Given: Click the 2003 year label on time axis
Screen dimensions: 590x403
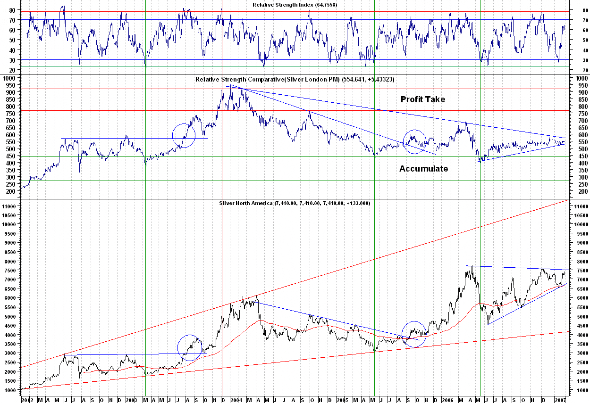Looking at the screenshot, I should pos(131,399).
